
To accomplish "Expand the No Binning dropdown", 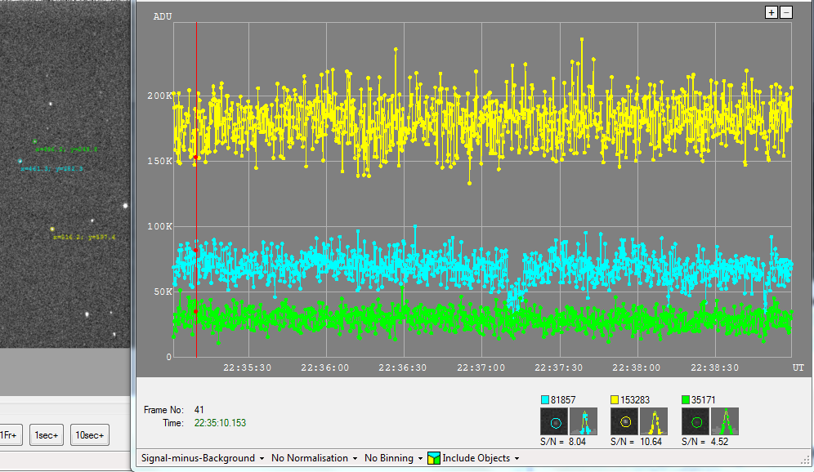I will click(x=392, y=458).
